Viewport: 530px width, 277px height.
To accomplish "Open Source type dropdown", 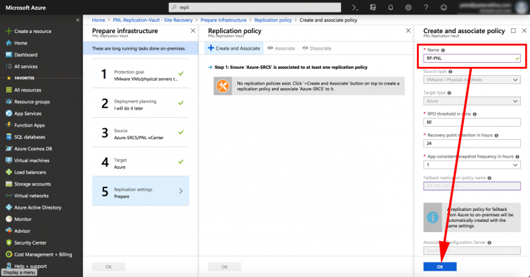I will pos(472,80).
